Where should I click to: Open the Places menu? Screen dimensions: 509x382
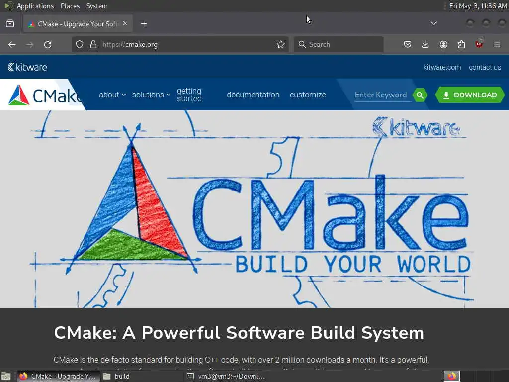(x=70, y=6)
